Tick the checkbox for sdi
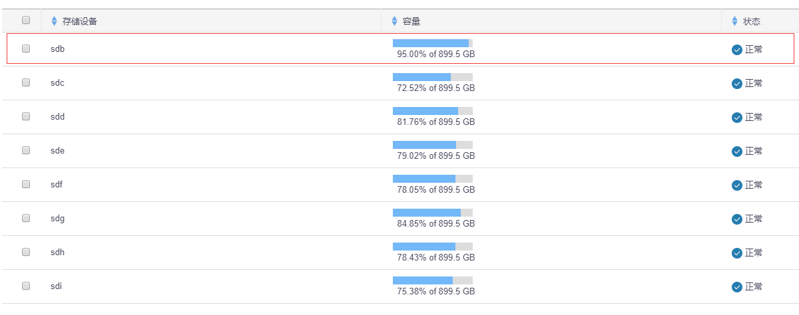 point(26,286)
